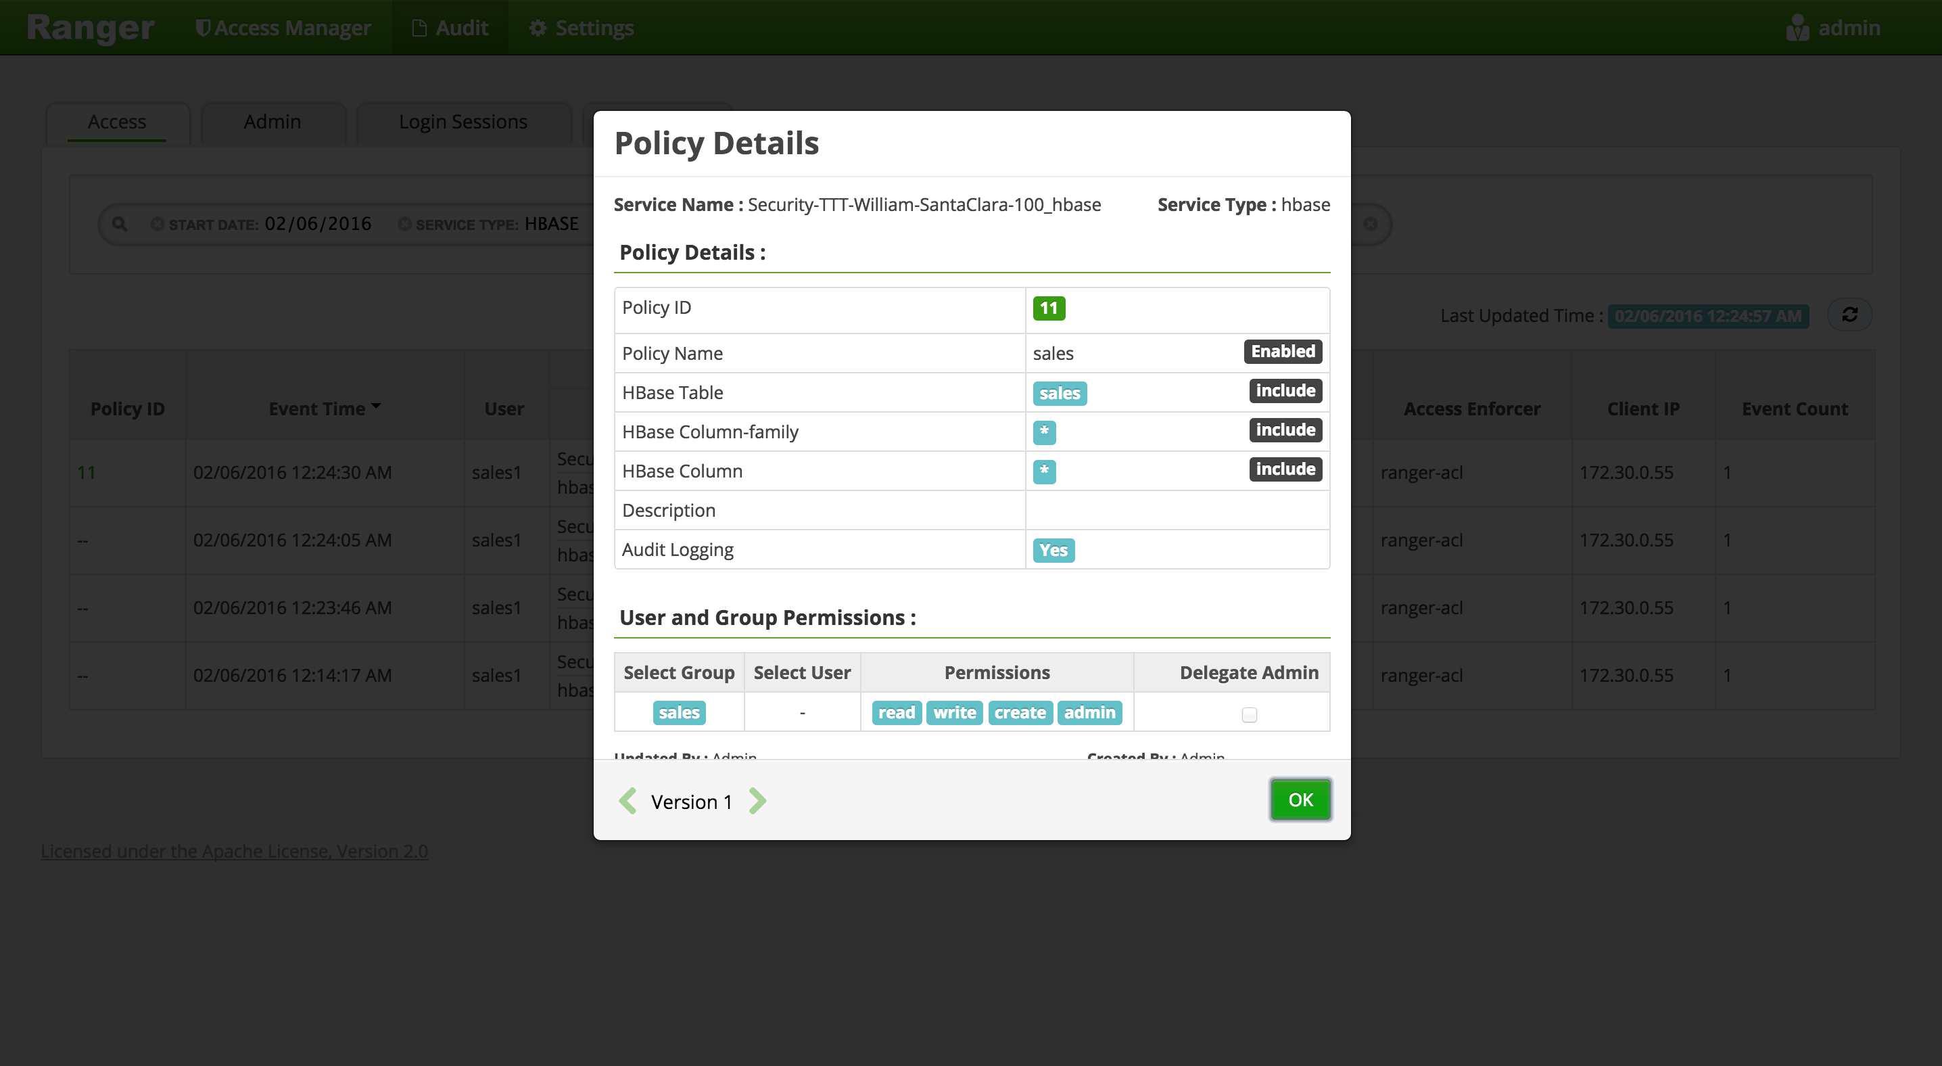Click the admin user icon in header
The width and height of the screenshot is (1942, 1066).
click(1797, 28)
